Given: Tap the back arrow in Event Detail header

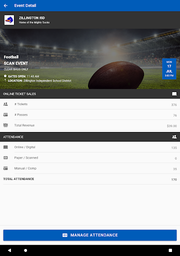Looking at the screenshot, I should pyautogui.click(x=5, y=5).
